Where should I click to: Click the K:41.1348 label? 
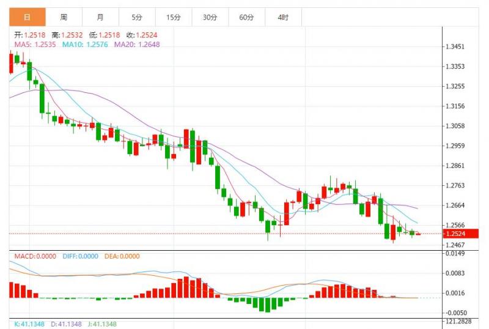(29, 324)
